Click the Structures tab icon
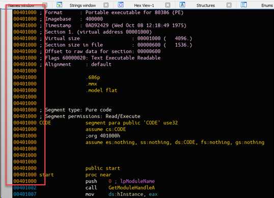Viewport: 274px width, 198px height. (x=182, y=5)
